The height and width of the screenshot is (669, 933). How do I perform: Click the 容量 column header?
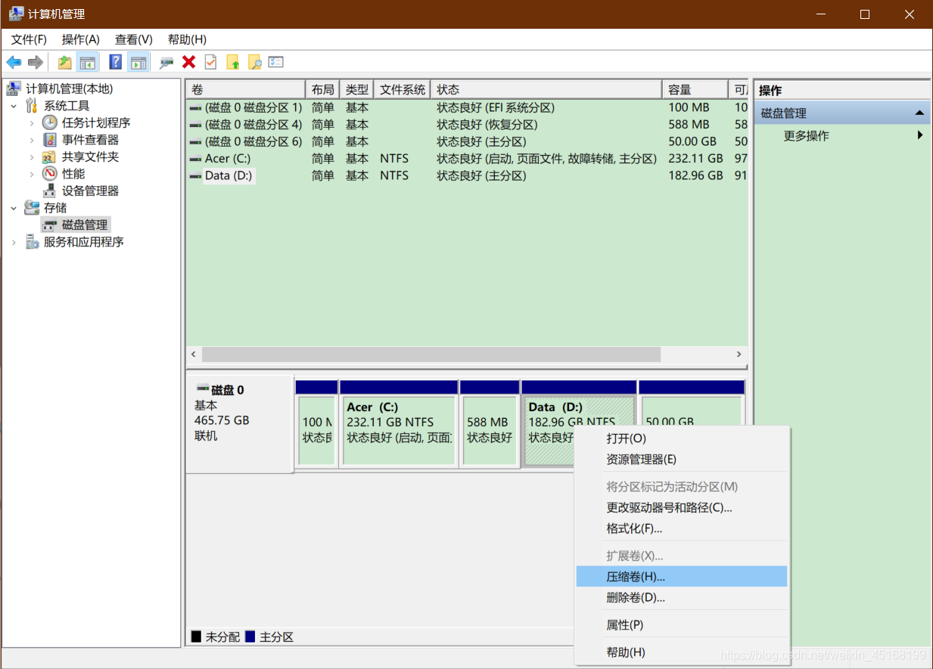pos(695,89)
